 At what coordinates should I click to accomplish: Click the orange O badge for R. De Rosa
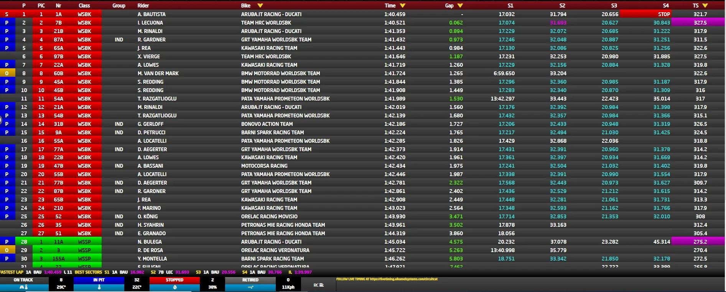click(7, 250)
